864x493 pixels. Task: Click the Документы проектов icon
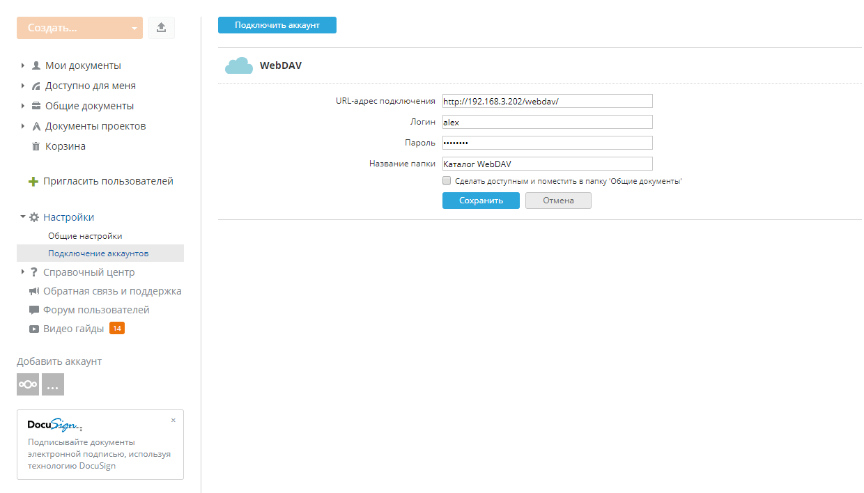coord(36,126)
